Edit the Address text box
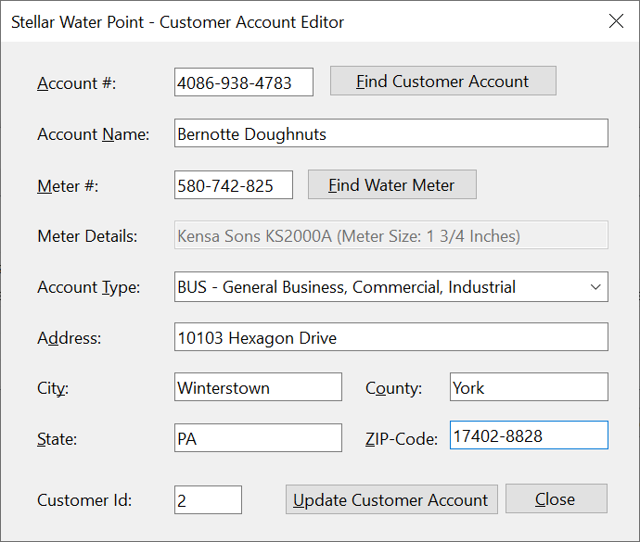The width and height of the screenshot is (640, 542). (x=391, y=337)
